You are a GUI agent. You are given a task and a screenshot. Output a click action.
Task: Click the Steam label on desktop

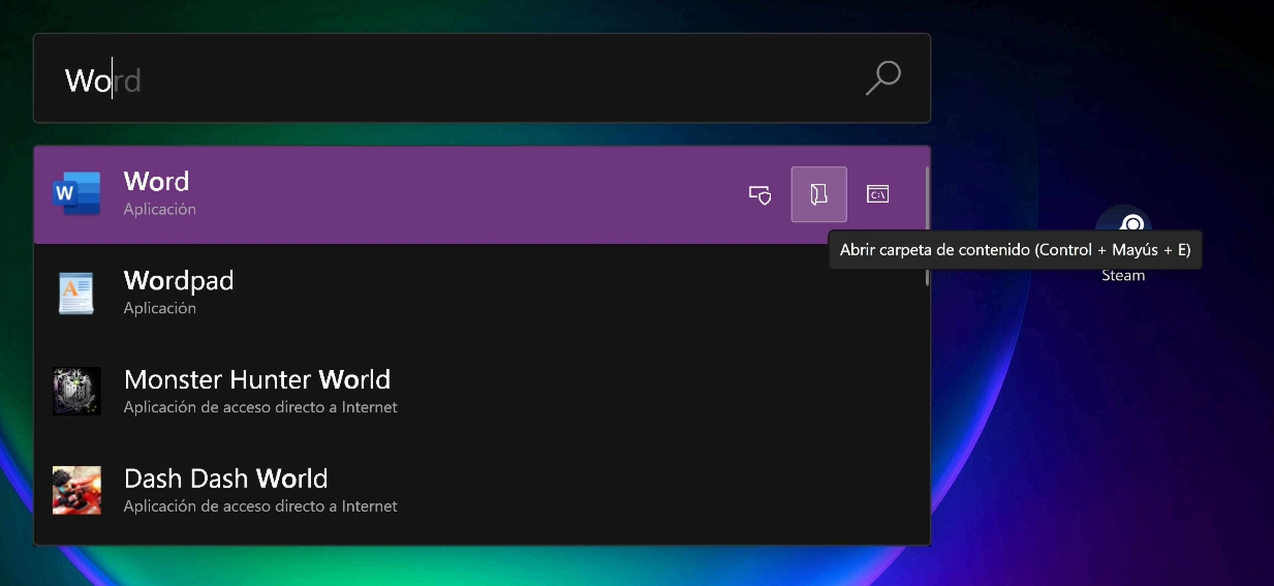click(1123, 276)
